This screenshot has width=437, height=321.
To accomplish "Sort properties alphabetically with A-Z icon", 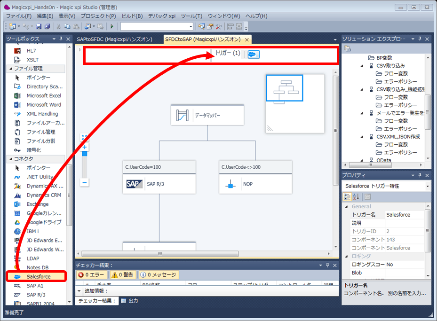I will tap(355, 196).
